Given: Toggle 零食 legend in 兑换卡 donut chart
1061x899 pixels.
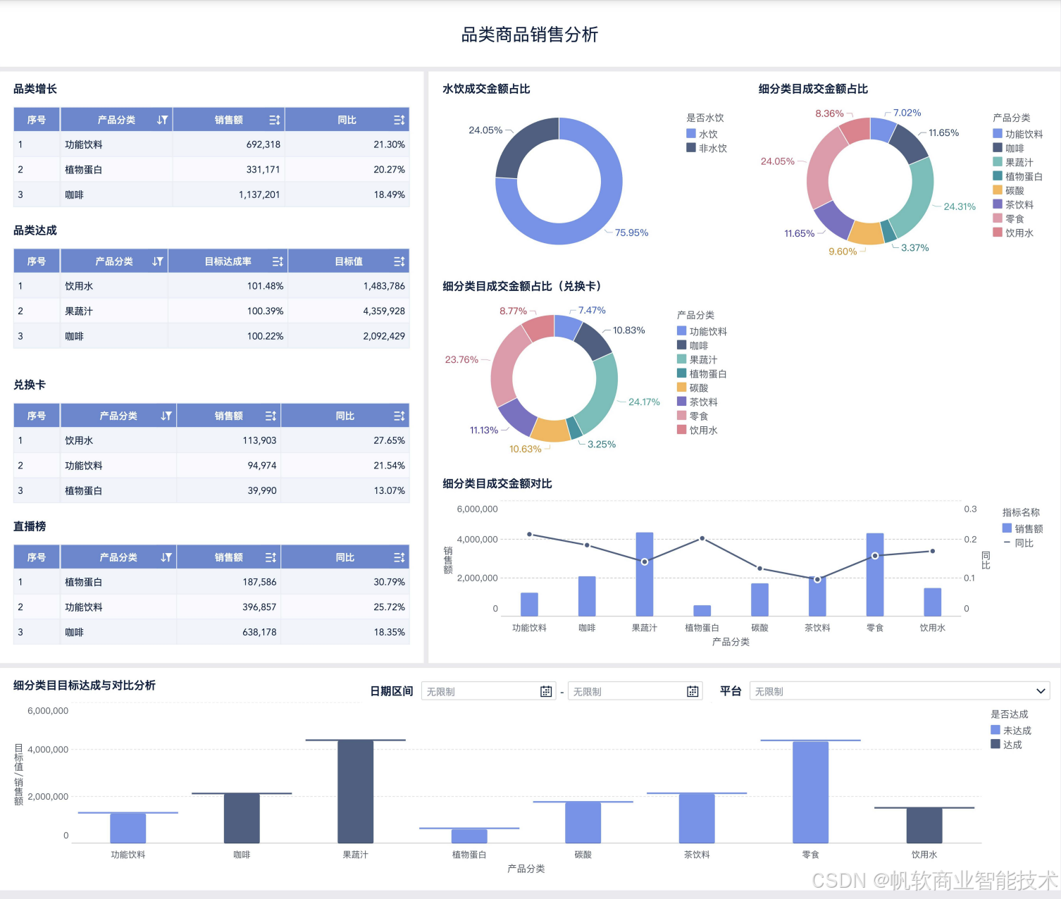Looking at the screenshot, I should coord(693,416).
